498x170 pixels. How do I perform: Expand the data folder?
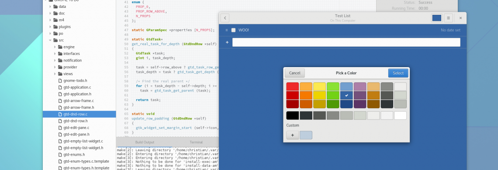tap(50, 7)
